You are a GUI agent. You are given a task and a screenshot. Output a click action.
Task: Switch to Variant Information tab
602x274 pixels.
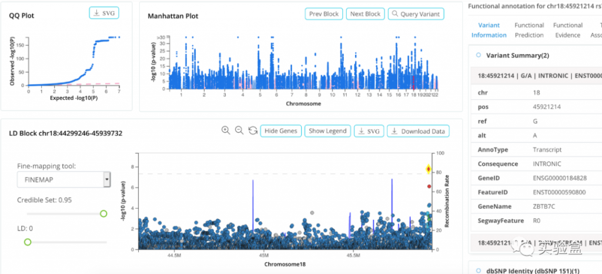point(489,30)
